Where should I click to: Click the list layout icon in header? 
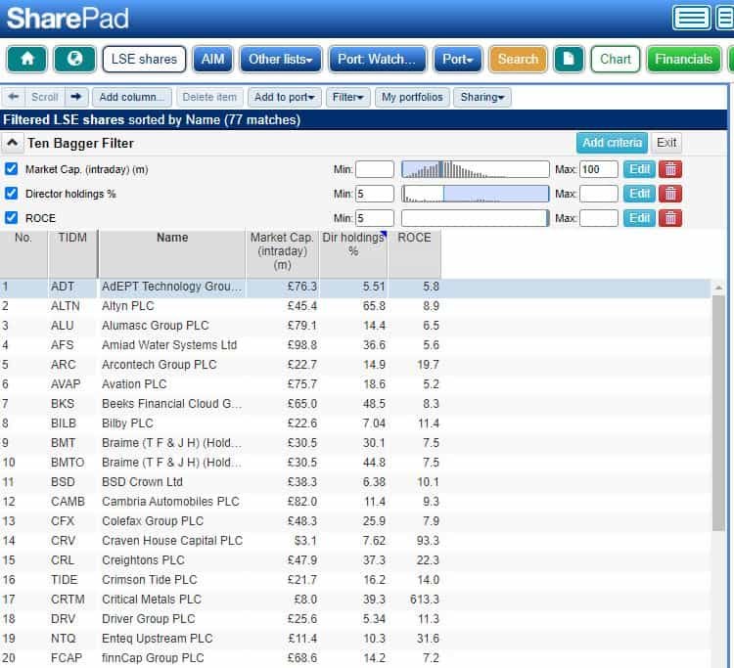click(x=691, y=19)
